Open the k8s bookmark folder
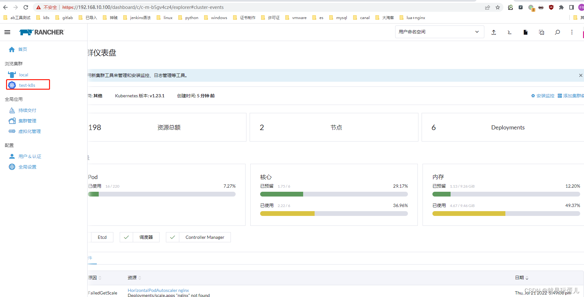 pyautogui.click(x=43, y=17)
